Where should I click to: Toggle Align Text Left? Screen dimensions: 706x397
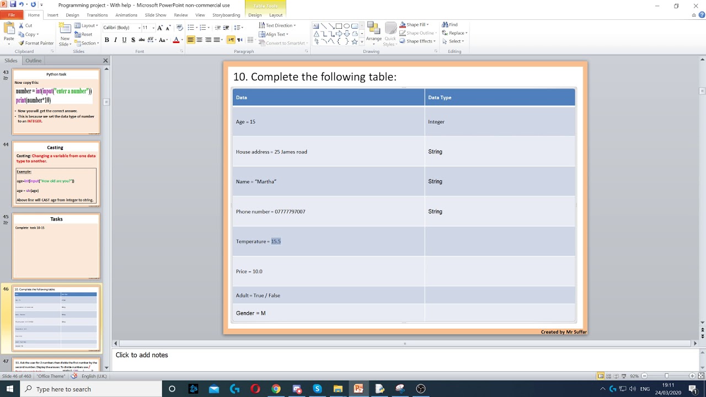pyautogui.click(x=191, y=40)
